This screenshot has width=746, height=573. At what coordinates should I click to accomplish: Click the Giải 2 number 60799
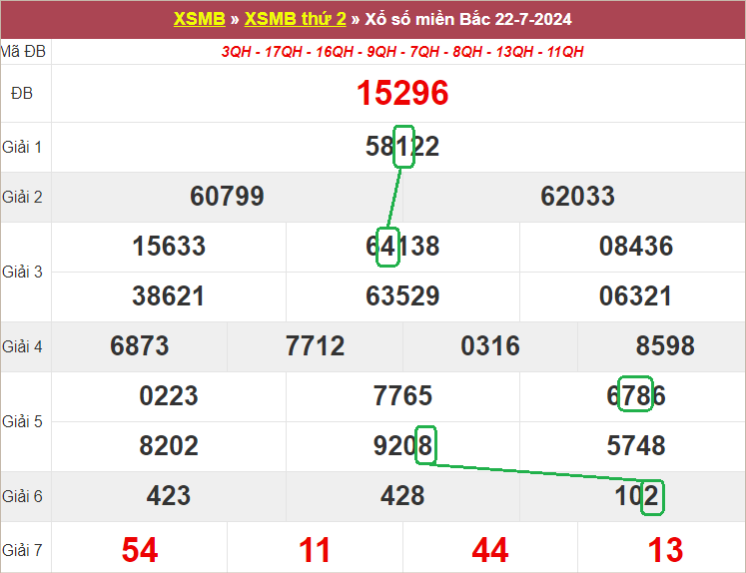coord(227,197)
